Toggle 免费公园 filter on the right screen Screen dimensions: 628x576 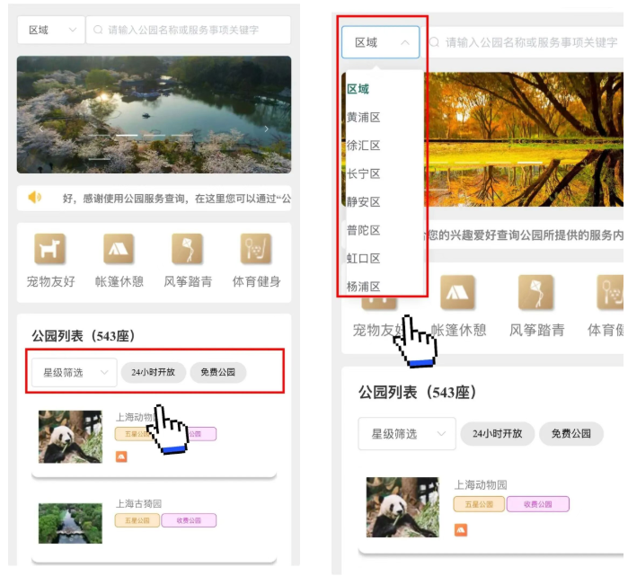point(571,434)
